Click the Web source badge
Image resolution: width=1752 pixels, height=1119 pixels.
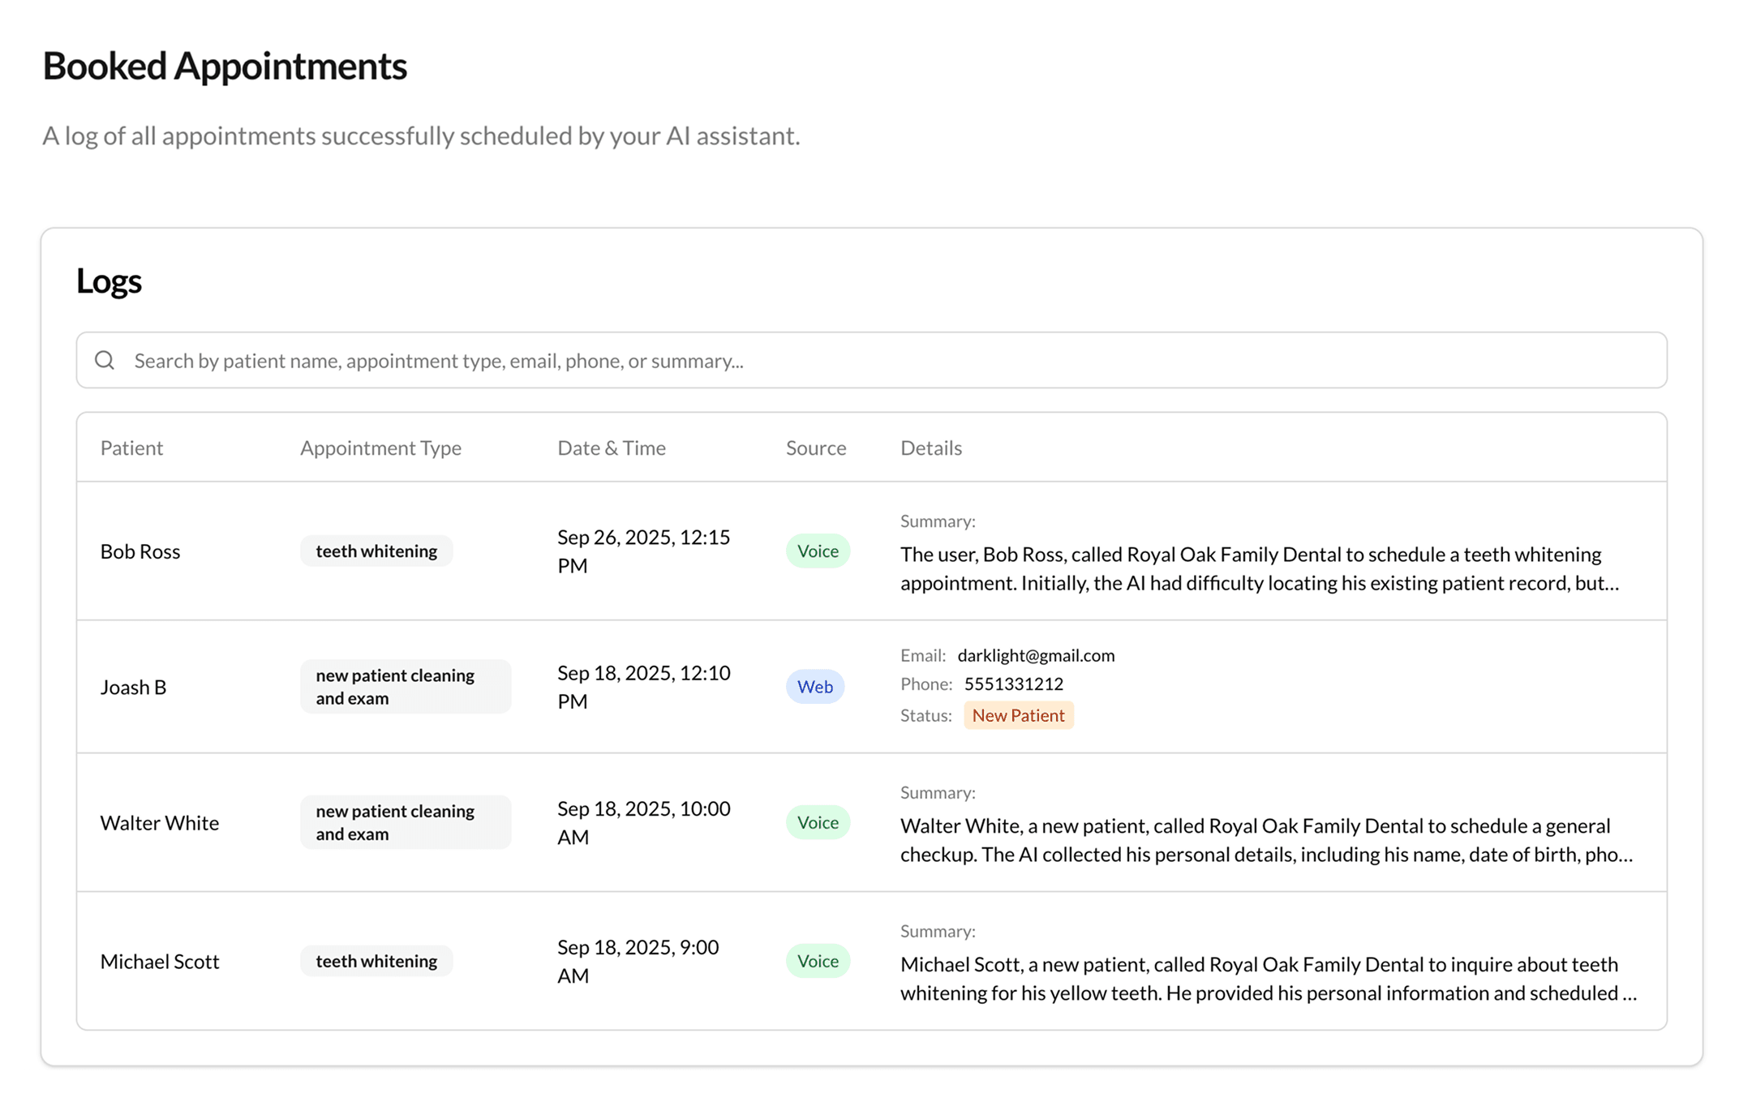coord(815,687)
